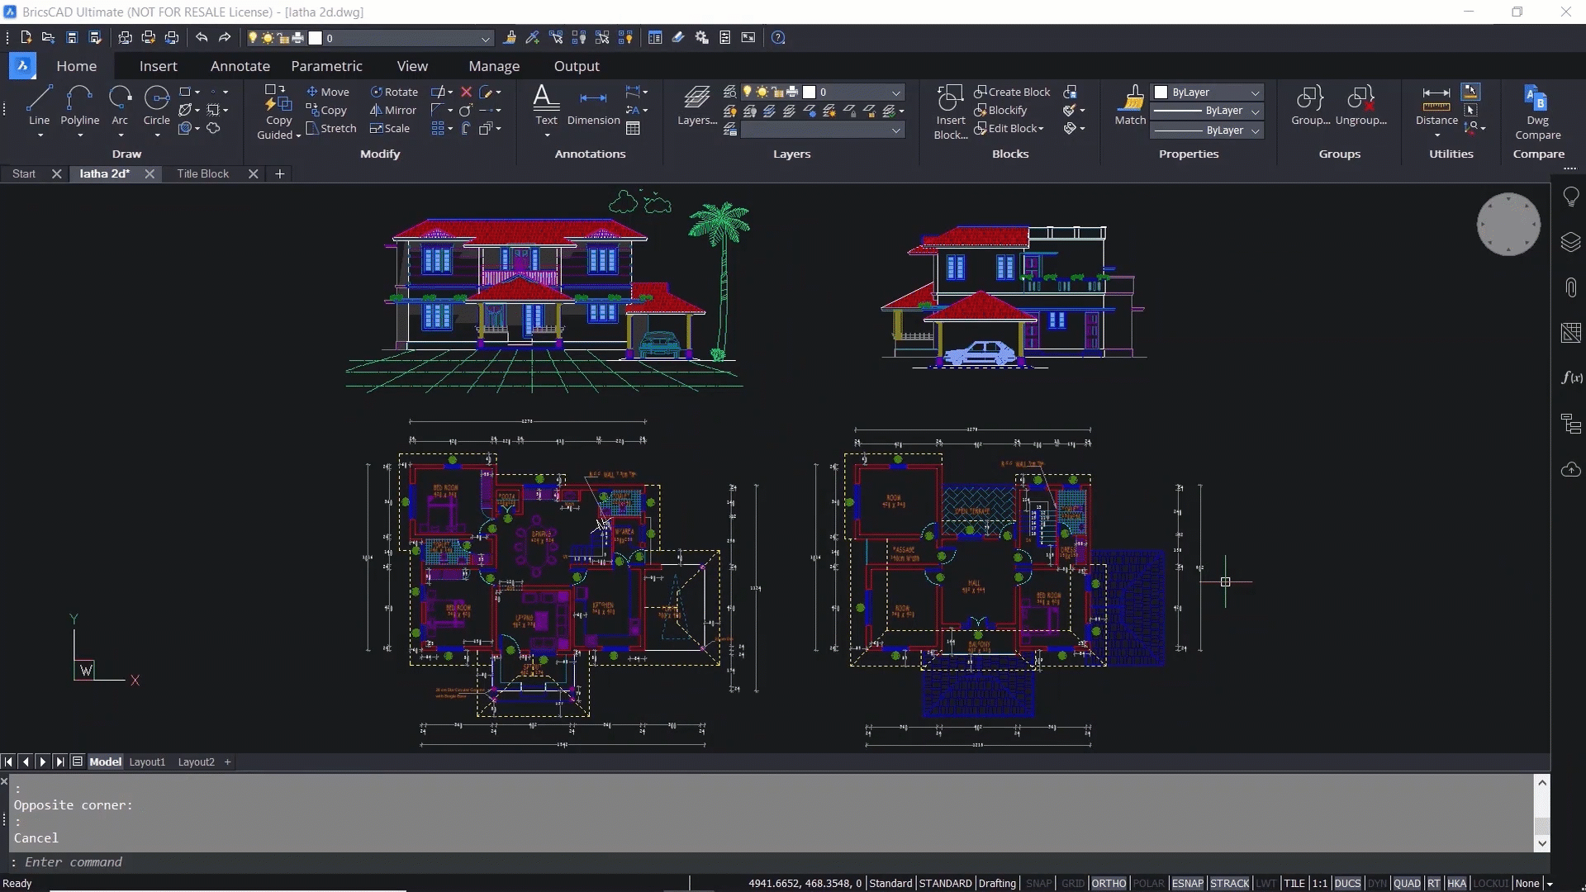The image size is (1586, 892).
Task: Switch to the Annotate ribbon tab
Action: click(240, 66)
